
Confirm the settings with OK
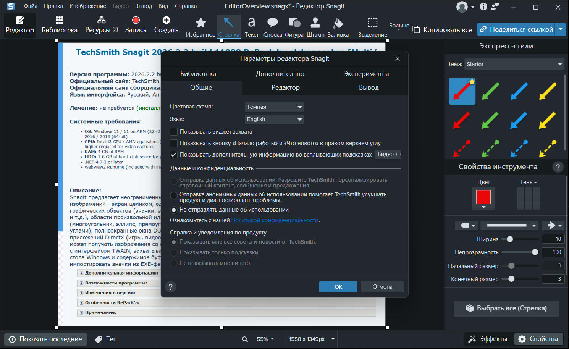click(338, 287)
